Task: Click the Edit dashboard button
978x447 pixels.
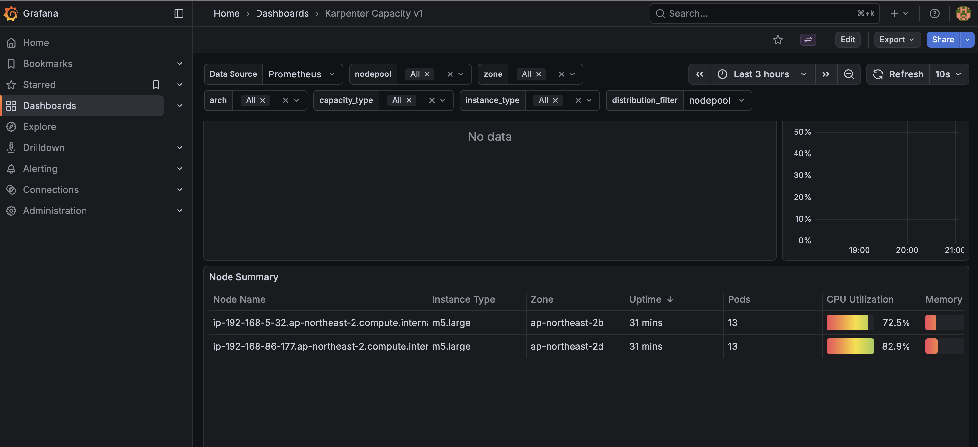Action: pos(847,39)
